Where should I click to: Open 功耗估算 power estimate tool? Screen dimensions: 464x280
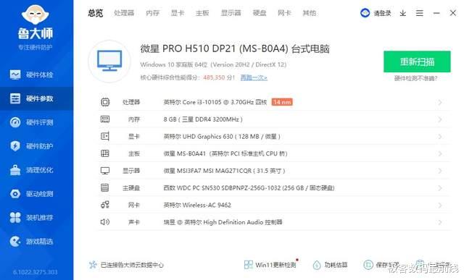pos(331,265)
